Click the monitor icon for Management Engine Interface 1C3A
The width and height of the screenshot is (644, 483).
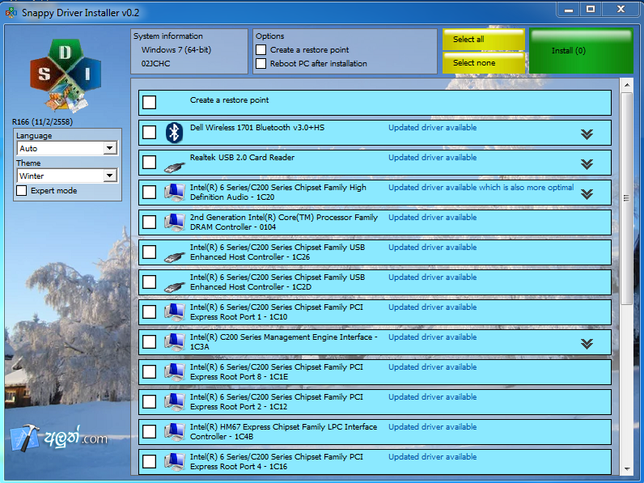click(175, 342)
